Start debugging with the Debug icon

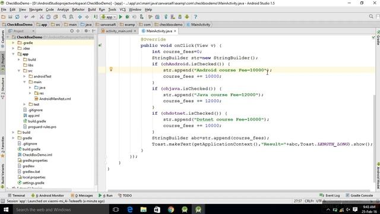coord(127,17)
